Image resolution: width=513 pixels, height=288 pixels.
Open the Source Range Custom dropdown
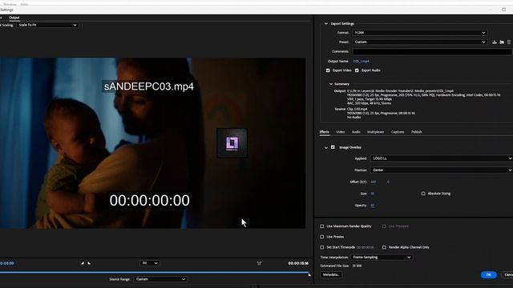click(160, 279)
